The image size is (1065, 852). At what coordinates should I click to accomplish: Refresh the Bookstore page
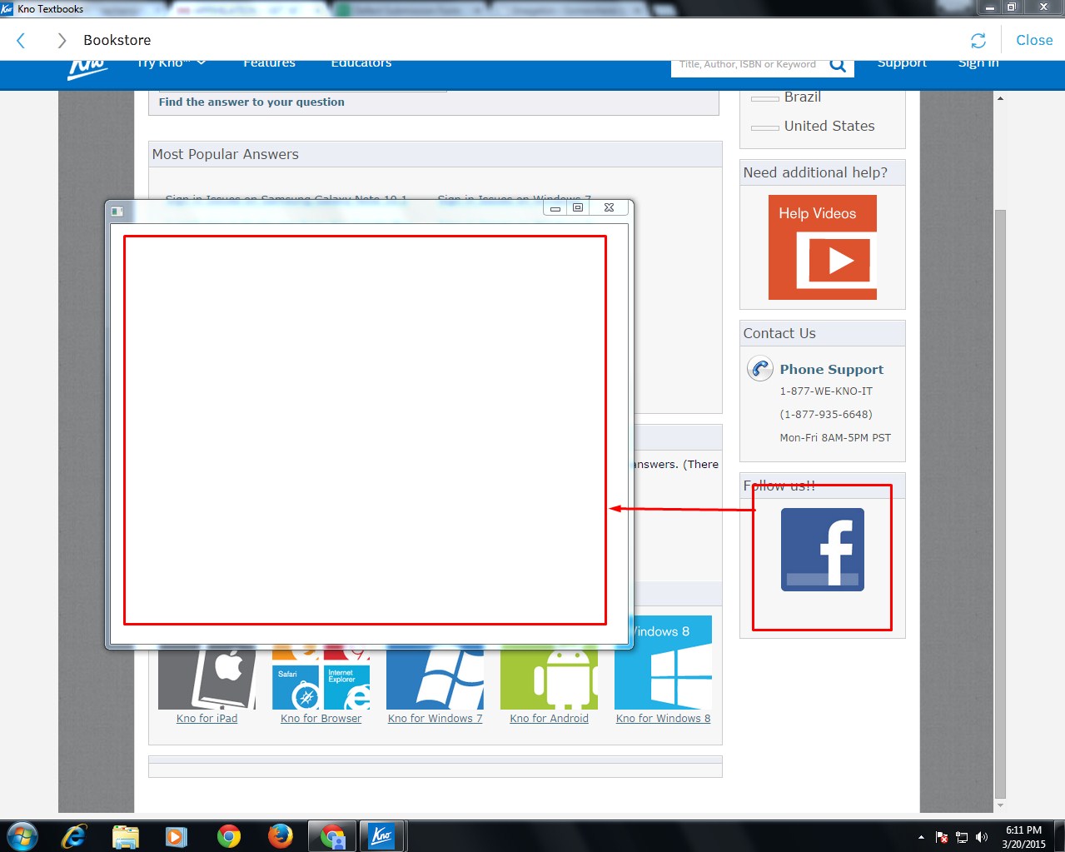(x=978, y=40)
